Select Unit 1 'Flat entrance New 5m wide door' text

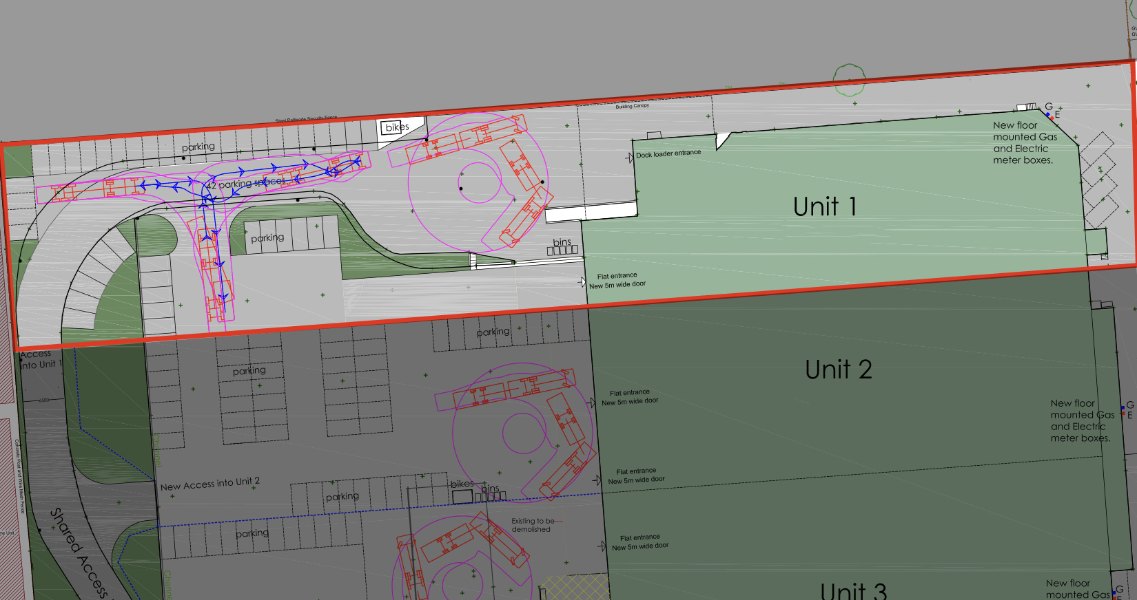point(618,280)
